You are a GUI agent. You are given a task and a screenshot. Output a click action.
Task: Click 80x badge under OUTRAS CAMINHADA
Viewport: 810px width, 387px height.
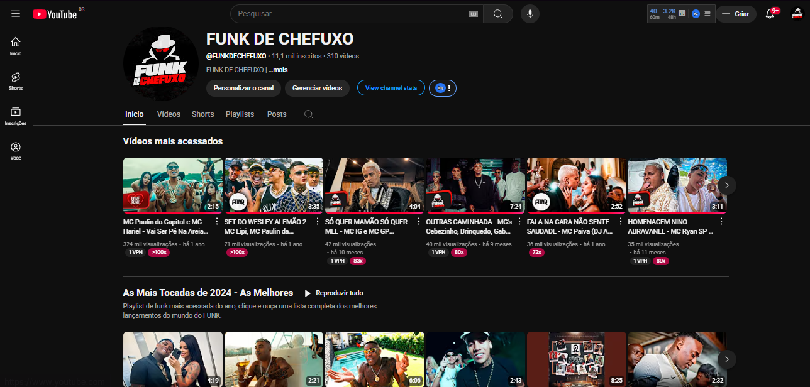[459, 253]
